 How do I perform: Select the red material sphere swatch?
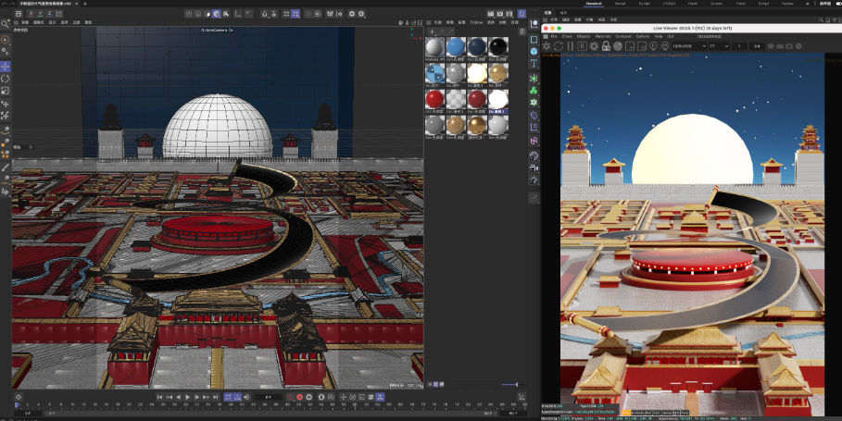[434, 98]
